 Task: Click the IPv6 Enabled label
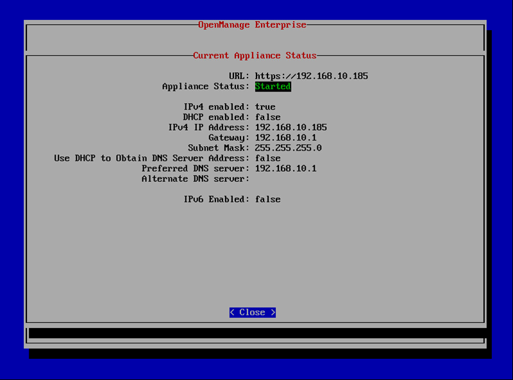(x=216, y=199)
